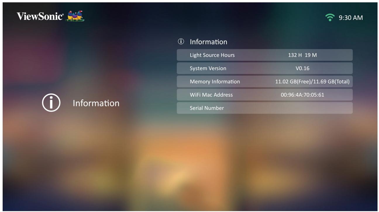
Task: Select the Information menu label on left
Action: coord(96,103)
